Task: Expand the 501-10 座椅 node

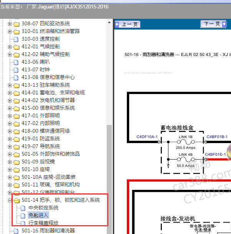Action: [x=10, y=170]
